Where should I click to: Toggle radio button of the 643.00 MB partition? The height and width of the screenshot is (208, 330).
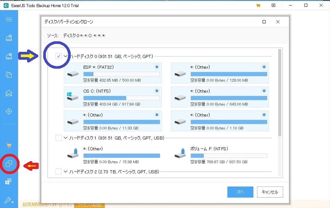point(264,91)
